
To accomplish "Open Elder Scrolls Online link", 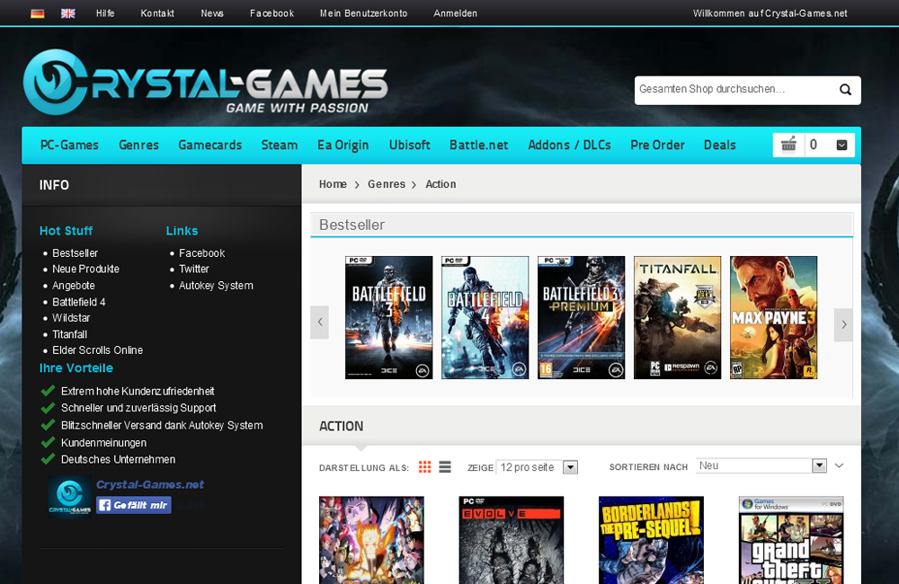I will (x=97, y=350).
